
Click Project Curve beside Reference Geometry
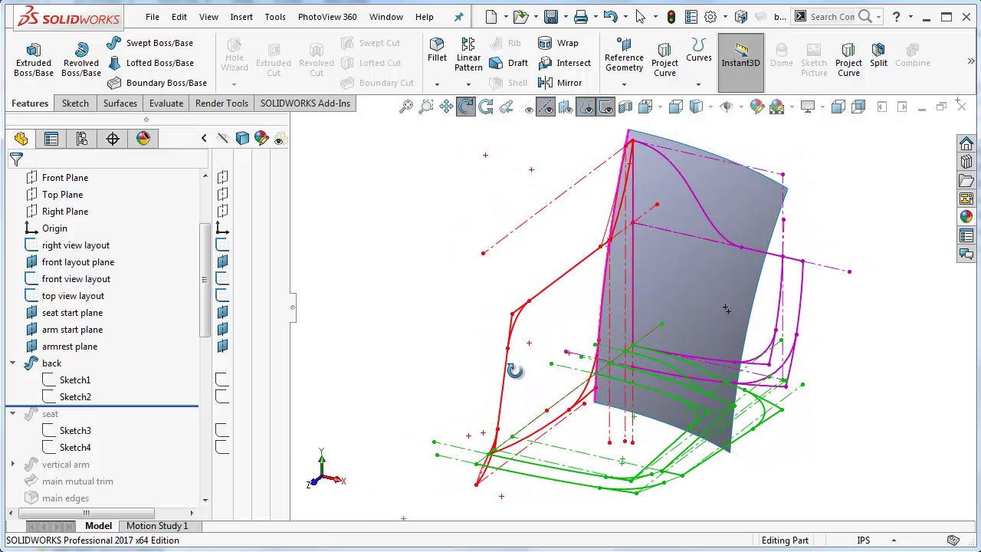coord(664,59)
